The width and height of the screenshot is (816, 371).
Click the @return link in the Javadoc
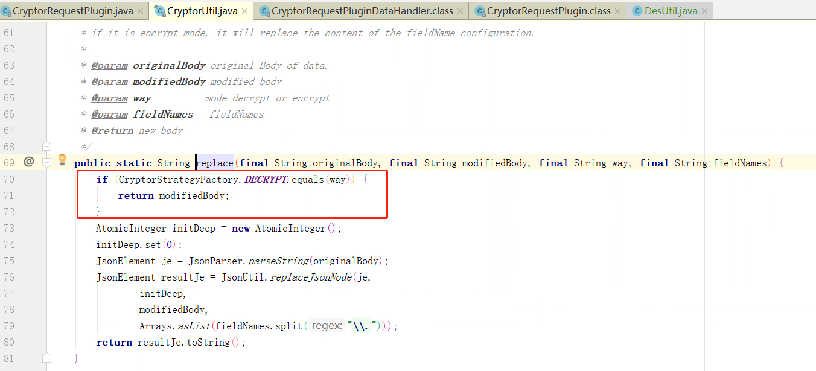[x=112, y=130]
